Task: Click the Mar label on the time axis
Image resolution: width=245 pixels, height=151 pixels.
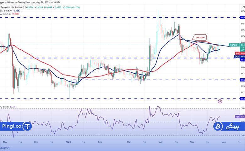Action: pos(129,142)
